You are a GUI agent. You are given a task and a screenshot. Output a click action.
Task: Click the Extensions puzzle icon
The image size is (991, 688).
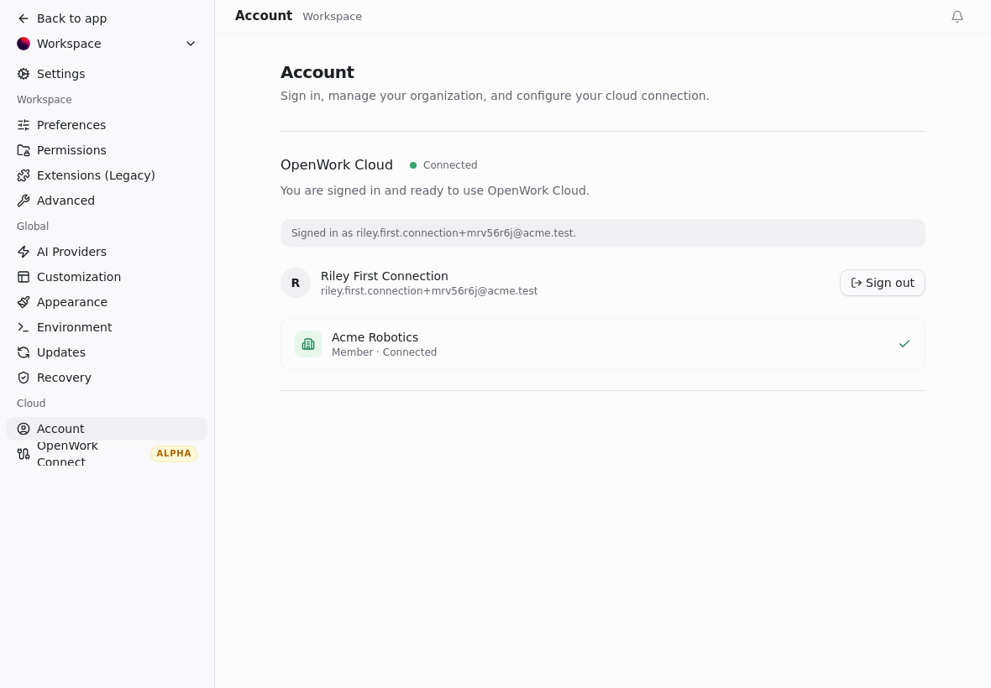click(24, 175)
